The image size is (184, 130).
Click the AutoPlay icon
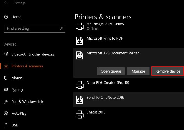(x=6, y=113)
